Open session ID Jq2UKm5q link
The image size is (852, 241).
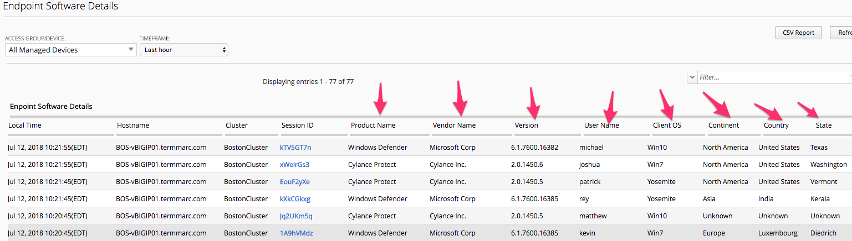tap(296, 216)
